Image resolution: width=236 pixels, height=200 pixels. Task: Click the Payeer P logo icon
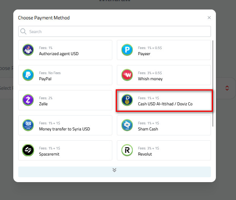[127, 50]
